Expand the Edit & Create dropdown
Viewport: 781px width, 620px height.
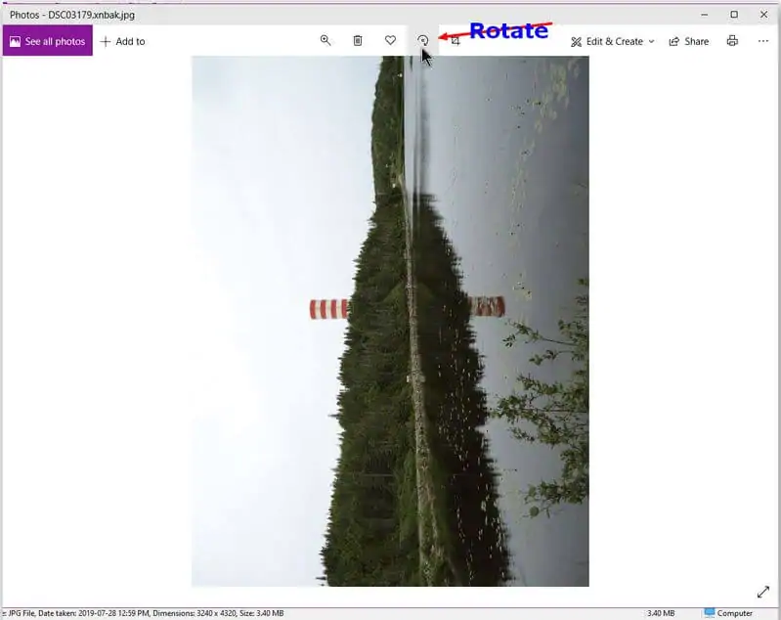612,41
